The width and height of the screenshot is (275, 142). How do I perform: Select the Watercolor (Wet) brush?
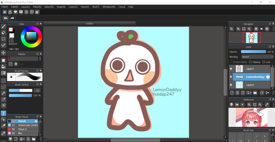[23, 125]
